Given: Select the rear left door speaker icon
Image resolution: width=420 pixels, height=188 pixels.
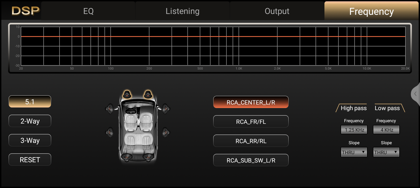Looking at the screenshot, I should pyautogui.click(x=110, y=132).
